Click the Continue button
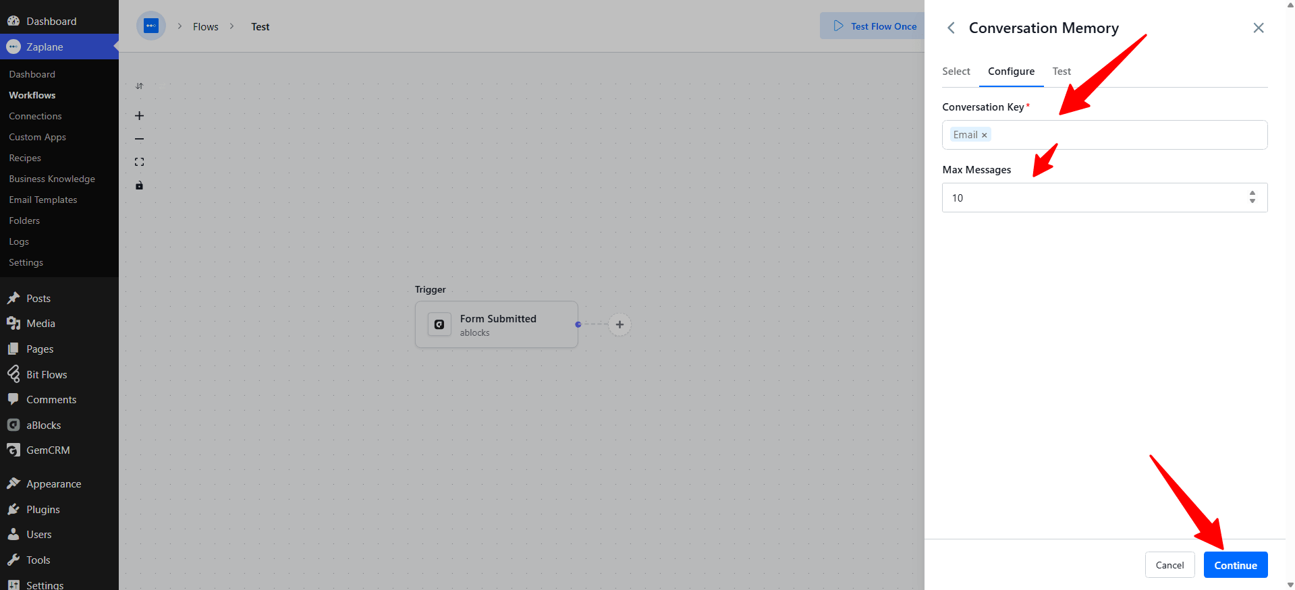The height and width of the screenshot is (590, 1295). pyautogui.click(x=1236, y=565)
